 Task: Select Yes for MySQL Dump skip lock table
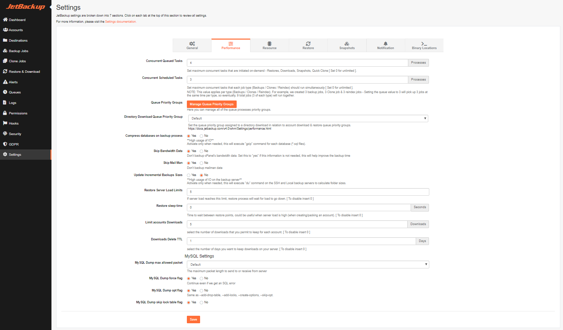[189, 303]
